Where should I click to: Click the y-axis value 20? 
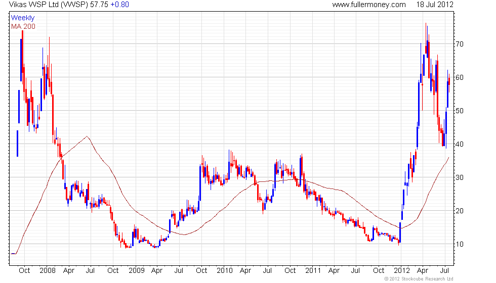pos(460,211)
